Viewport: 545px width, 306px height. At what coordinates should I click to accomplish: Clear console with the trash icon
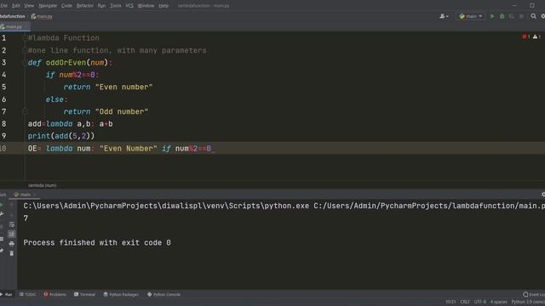click(x=11, y=253)
